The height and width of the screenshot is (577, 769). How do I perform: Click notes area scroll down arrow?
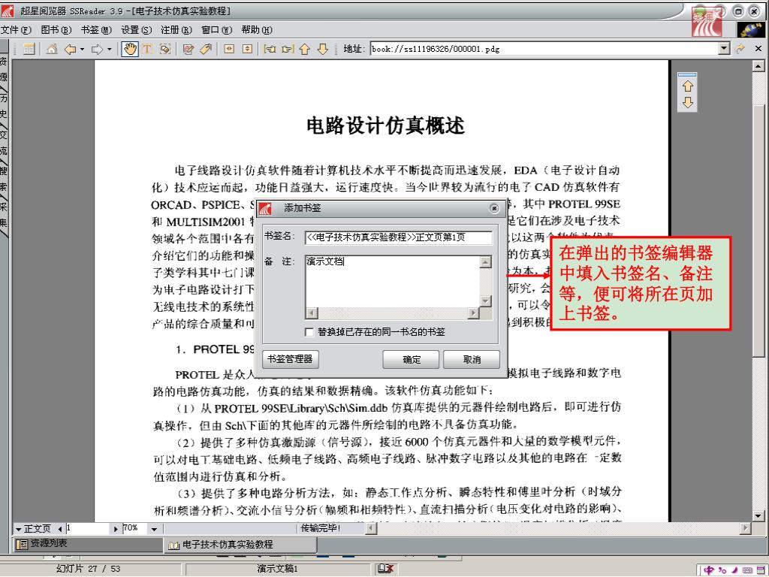point(486,301)
